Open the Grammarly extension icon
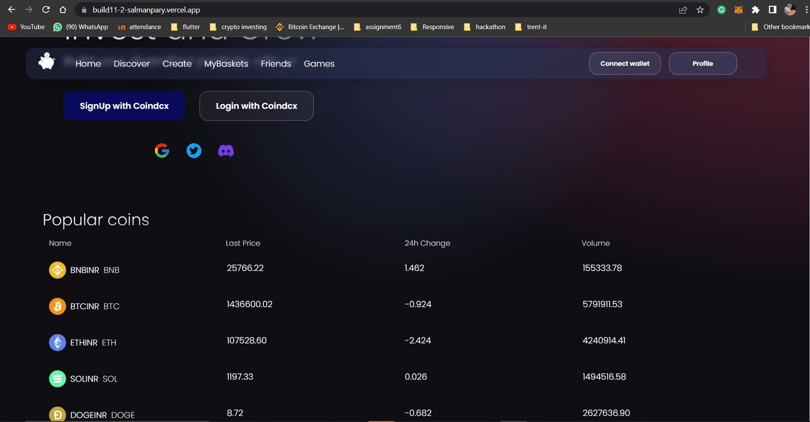This screenshot has width=810, height=422. tap(722, 10)
